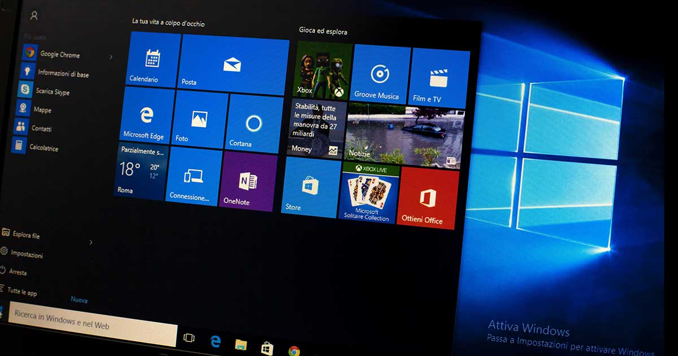Launch the OneNote tile

pos(248,182)
